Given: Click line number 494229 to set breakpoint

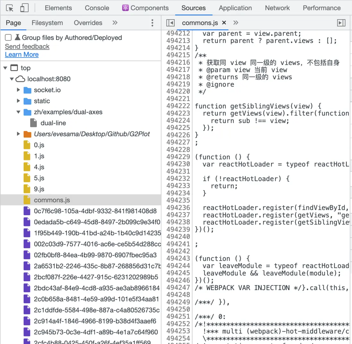Looking at the screenshot, I should pos(178,157).
